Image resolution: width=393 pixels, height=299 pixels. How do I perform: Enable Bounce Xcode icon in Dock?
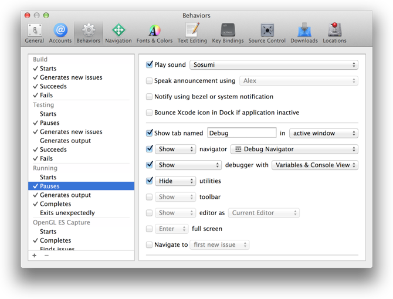[150, 113]
